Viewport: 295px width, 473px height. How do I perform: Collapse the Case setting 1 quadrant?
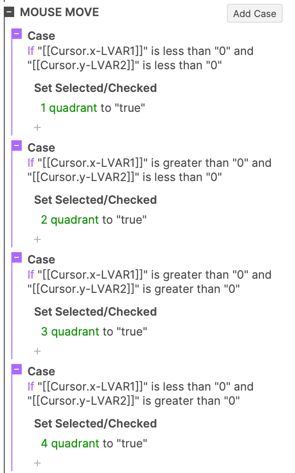(x=17, y=34)
